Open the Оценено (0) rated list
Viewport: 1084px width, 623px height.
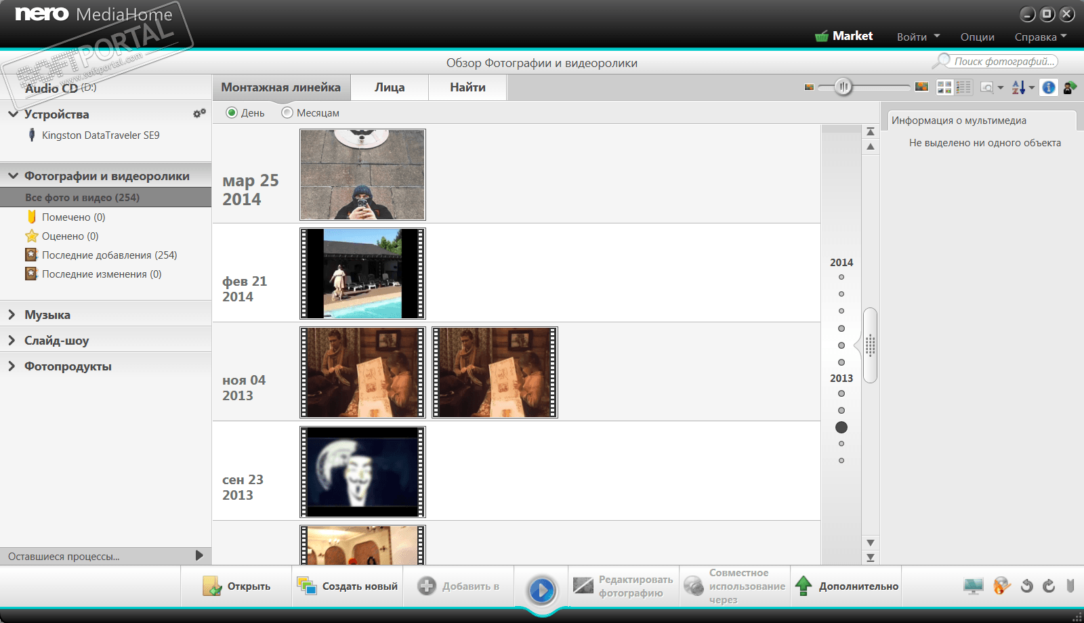[62, 236]
